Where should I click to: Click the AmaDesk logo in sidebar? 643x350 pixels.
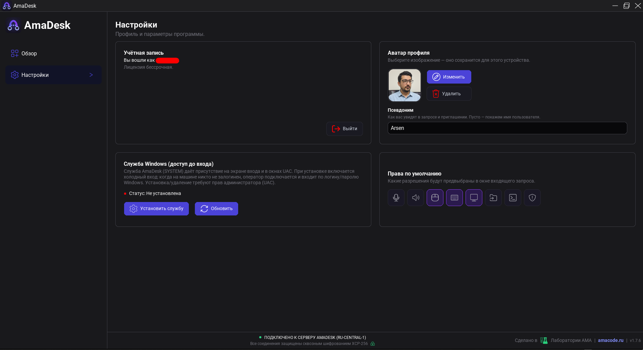click(x=13, y=25)
